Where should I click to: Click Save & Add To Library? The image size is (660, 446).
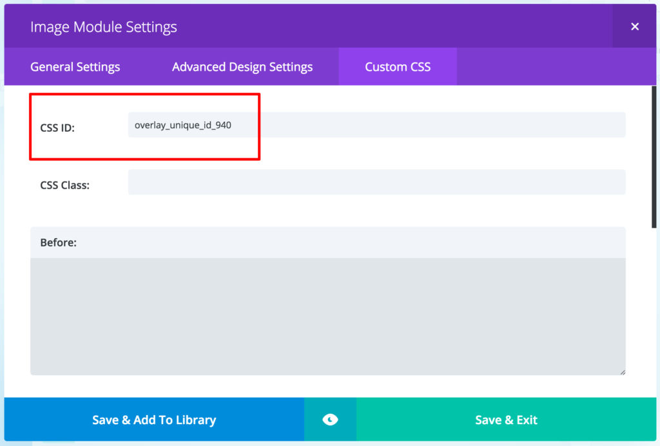pos(153,419)
